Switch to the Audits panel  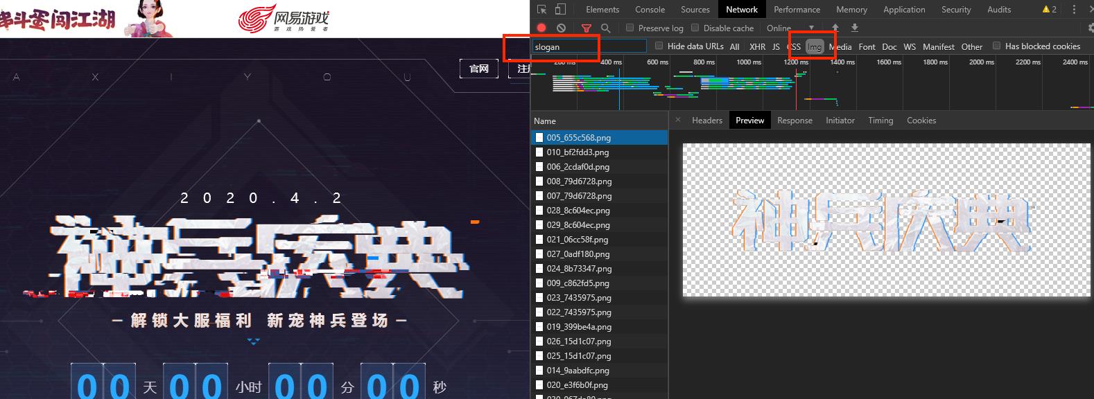click(x=999, y=10)
